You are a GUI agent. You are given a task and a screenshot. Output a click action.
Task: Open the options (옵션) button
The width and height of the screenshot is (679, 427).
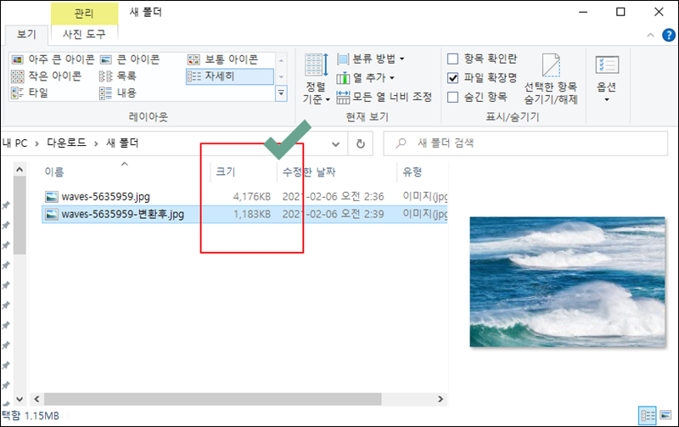(607, 79)
